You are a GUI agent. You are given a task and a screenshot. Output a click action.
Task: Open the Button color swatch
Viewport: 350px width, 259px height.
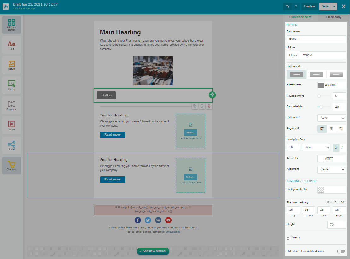(321, 85)
